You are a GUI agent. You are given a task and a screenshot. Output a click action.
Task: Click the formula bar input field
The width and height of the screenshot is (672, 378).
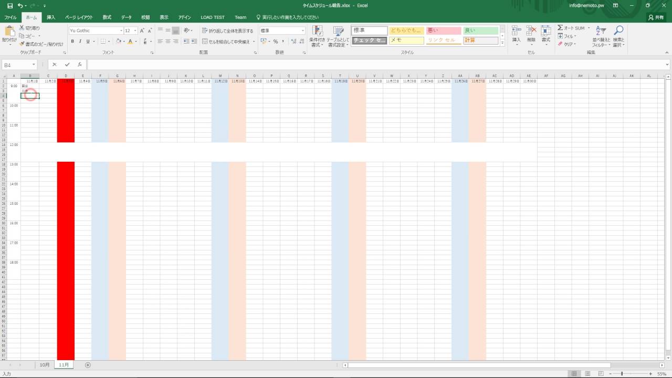(377, 65)
